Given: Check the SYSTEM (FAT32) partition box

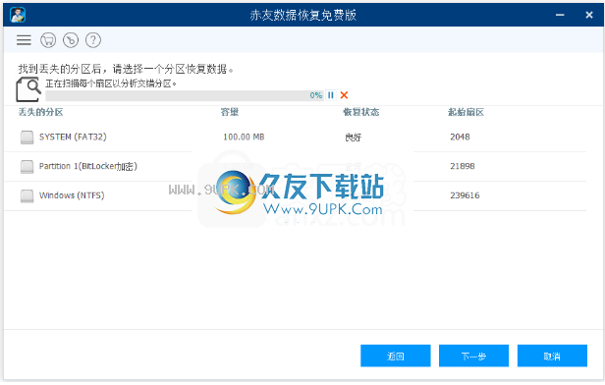Looking at the screenshot, I should click(x=27, y=137).
